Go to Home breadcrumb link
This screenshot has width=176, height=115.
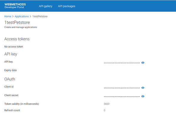[x=8, y=16]
